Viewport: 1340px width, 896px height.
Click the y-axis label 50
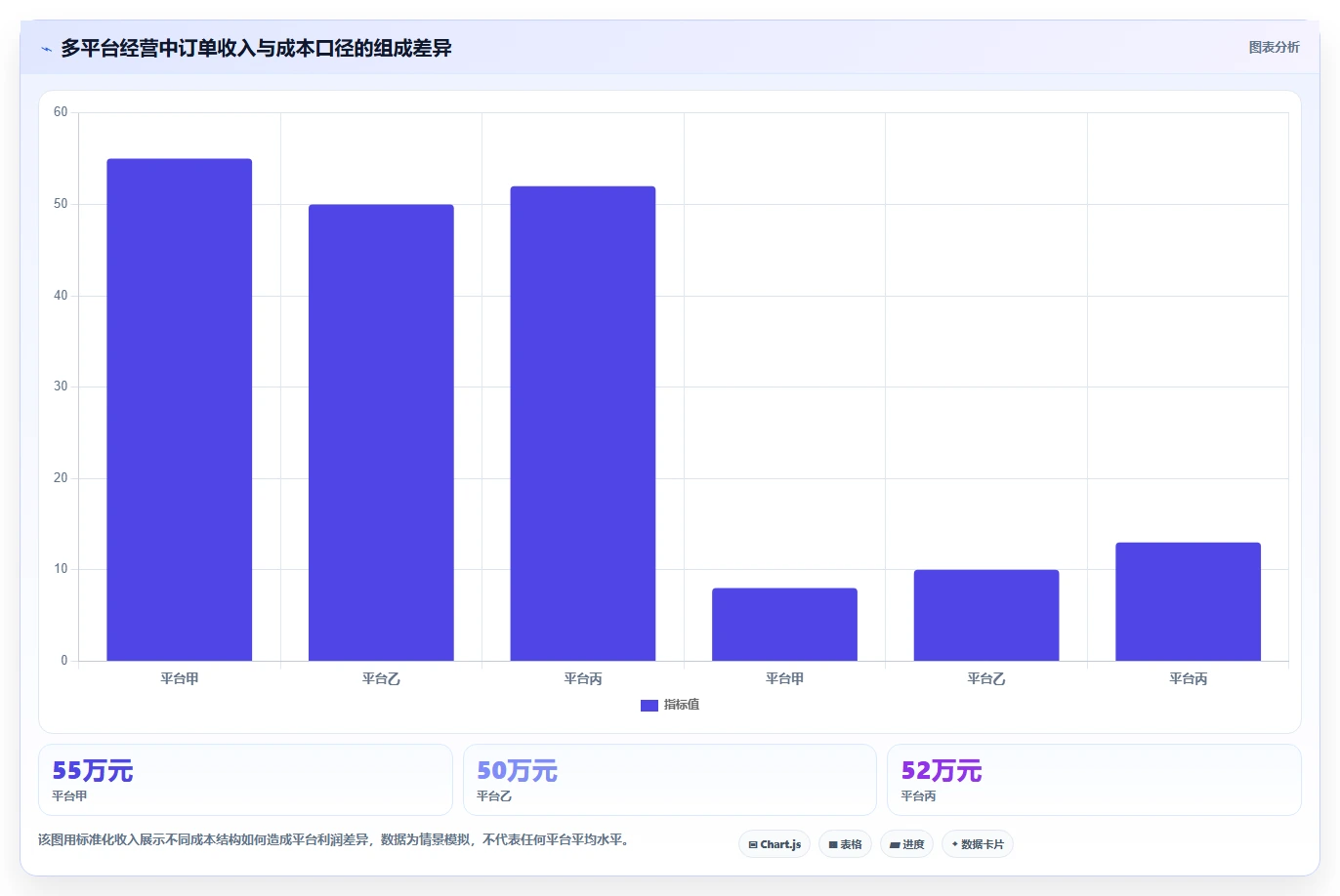[x=61, y=204]
